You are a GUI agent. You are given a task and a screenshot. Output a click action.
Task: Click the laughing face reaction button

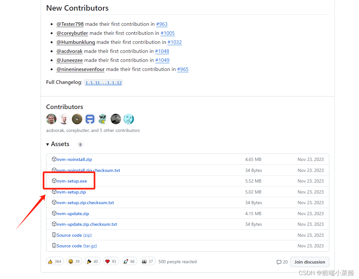tap(74, 261)
